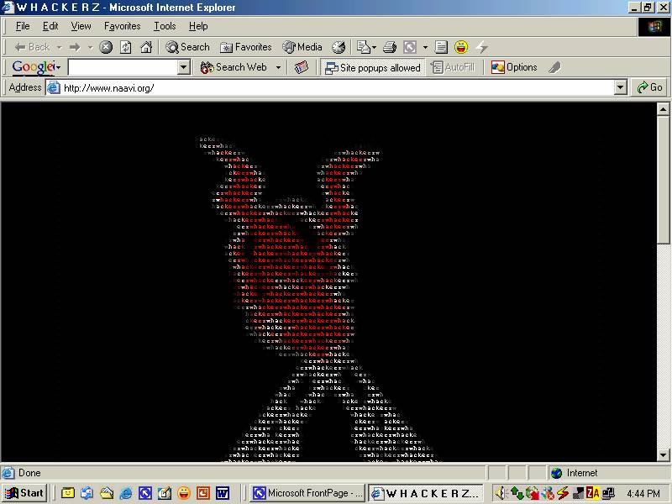Click the fullscreen arrow icon beside Print

(x=410, y=47)
